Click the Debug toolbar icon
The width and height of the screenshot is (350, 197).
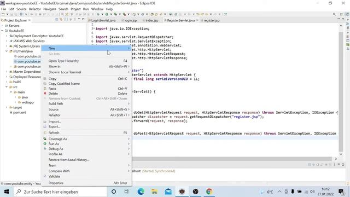pos(98,14)
